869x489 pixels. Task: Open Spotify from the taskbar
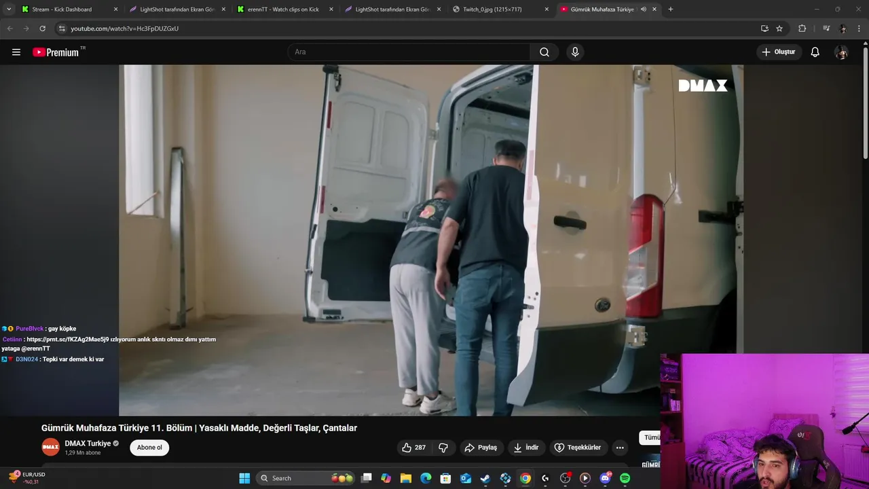[x=625, y=478]
